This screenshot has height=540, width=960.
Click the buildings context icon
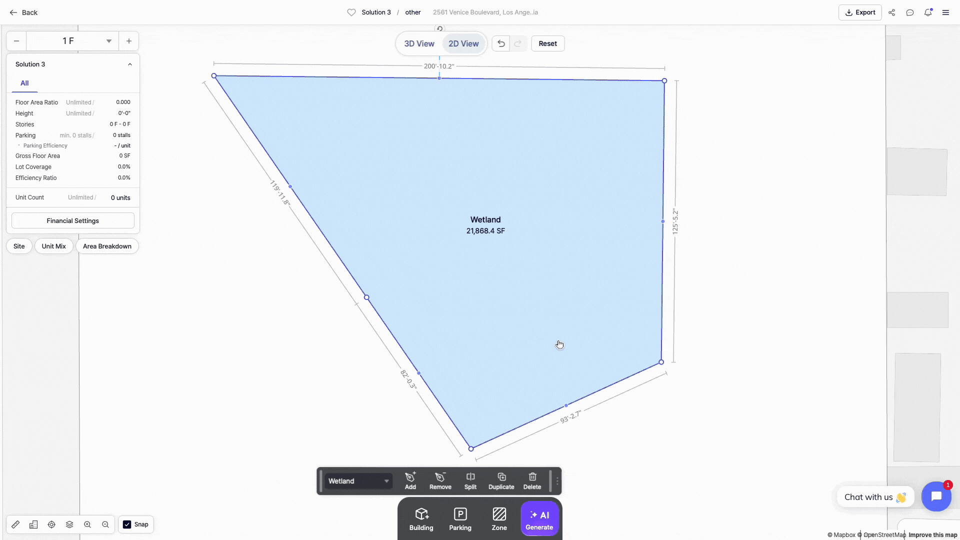(x=33, y=524)
